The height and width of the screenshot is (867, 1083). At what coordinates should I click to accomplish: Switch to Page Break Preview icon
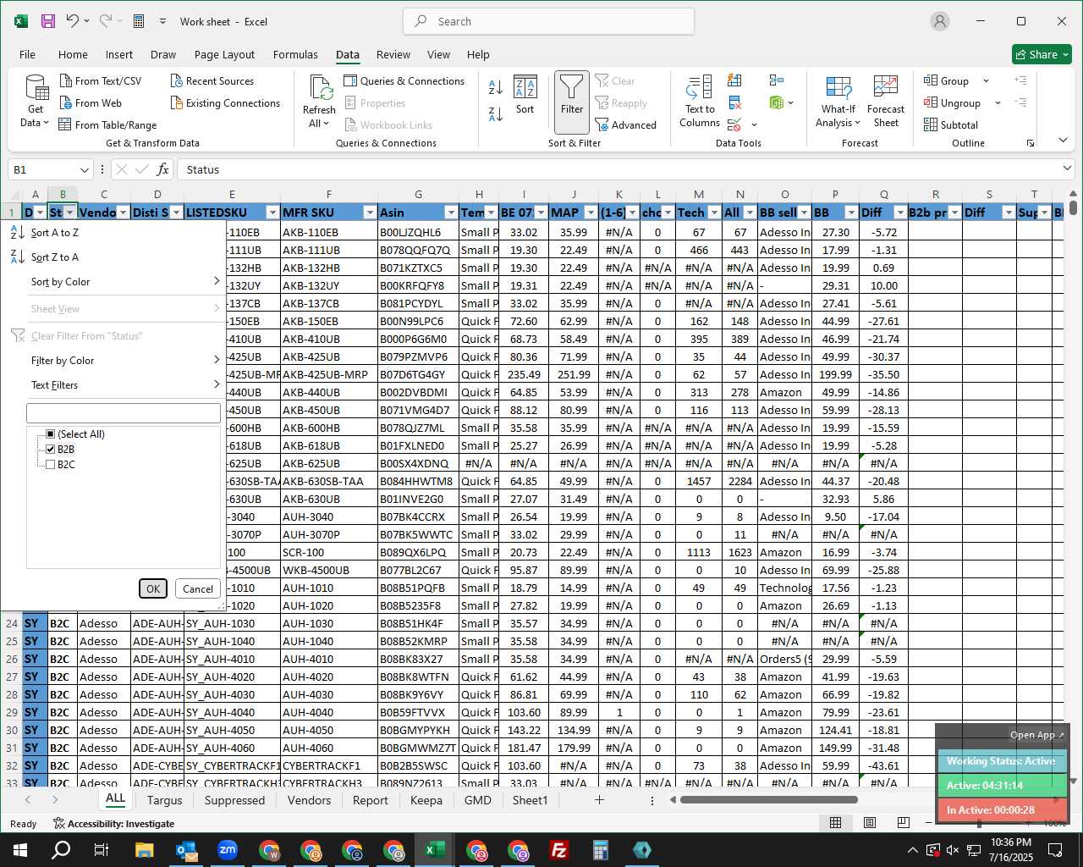click(904, 822)
